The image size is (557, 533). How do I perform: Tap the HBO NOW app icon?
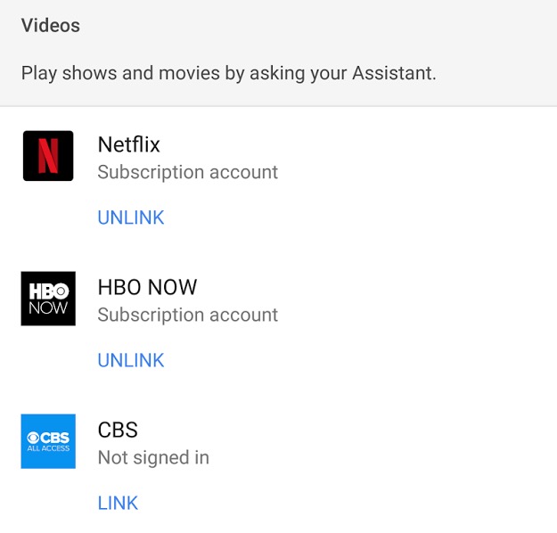pyautogui.click(x=48, y=299)
